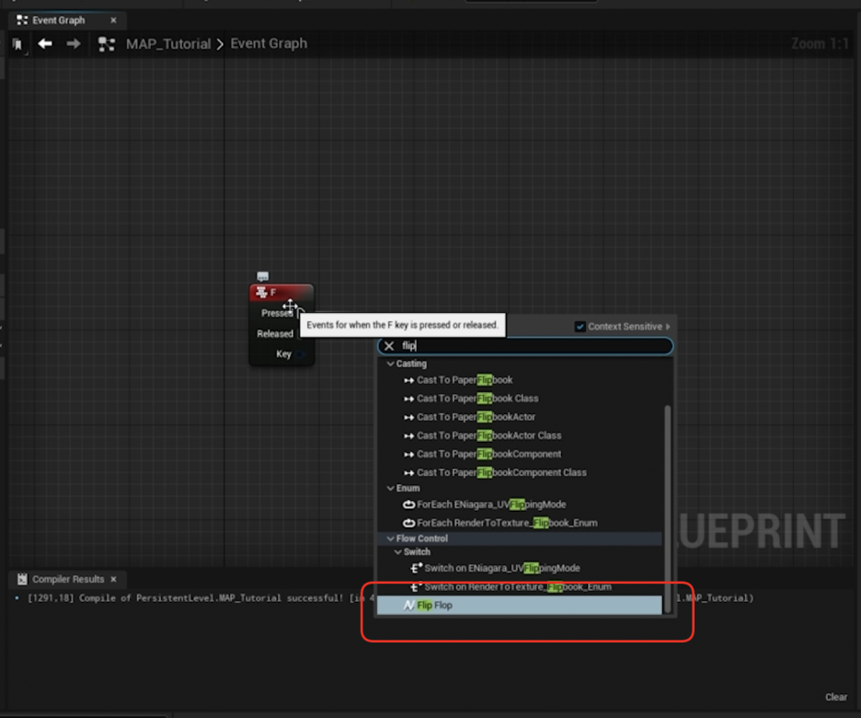Clear the search box with X icon
The width and height of the screenshot is (861, 718).
point(389,345)
